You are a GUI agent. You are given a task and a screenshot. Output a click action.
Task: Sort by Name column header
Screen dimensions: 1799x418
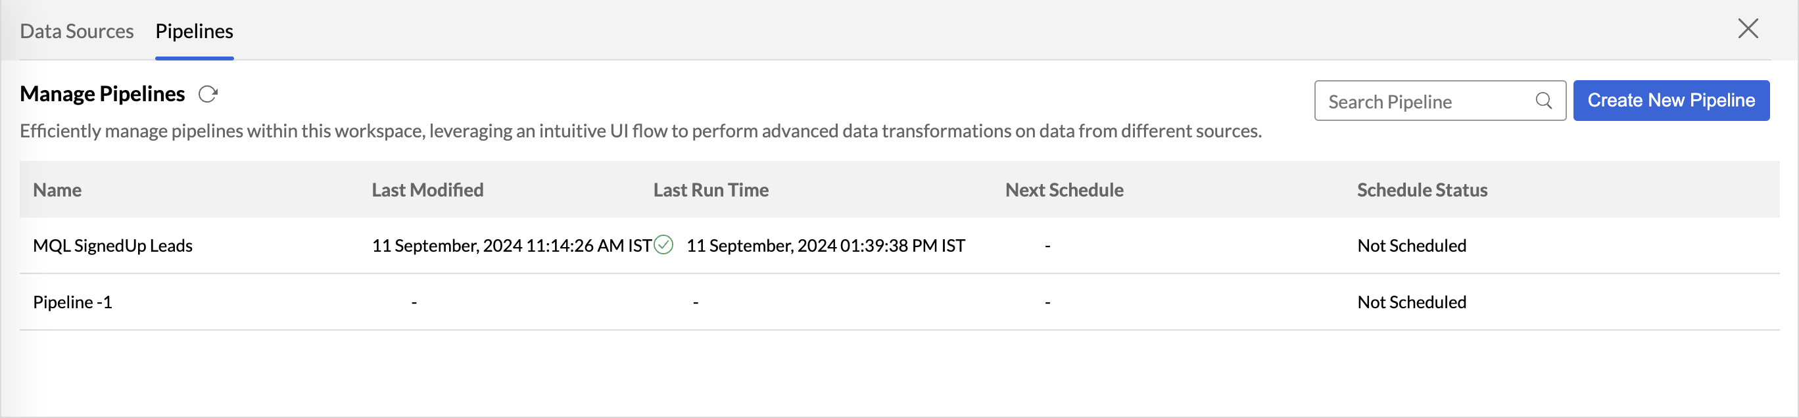coord(57,190)
